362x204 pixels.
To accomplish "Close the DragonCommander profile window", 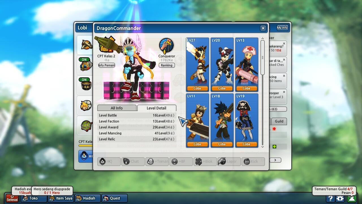I will click(263, 28).
